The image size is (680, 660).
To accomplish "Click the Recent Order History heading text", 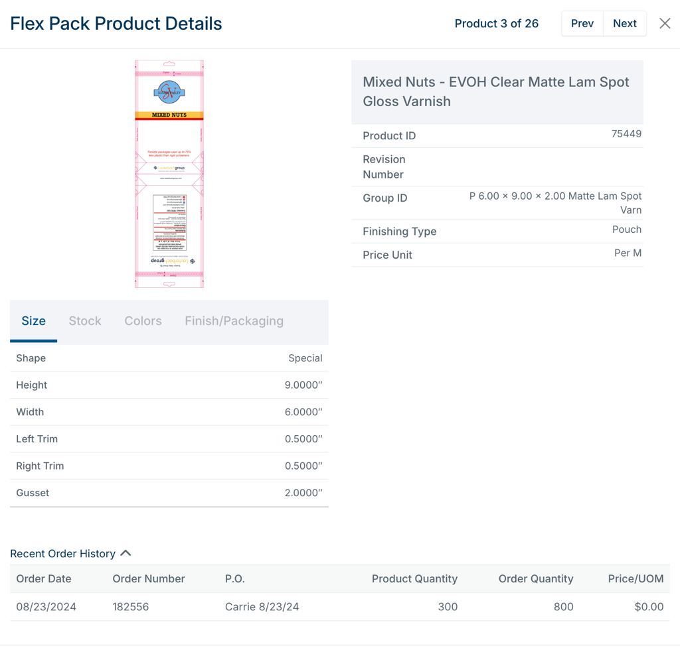I will (62, 554).
